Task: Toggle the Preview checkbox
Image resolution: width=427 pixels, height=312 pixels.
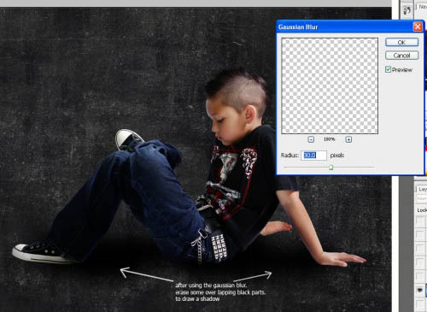Action: [x=388, y=69]
